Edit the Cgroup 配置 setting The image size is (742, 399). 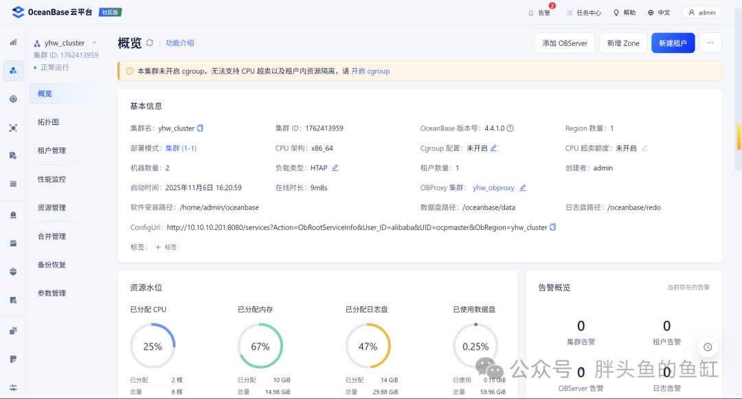[493, 148]
